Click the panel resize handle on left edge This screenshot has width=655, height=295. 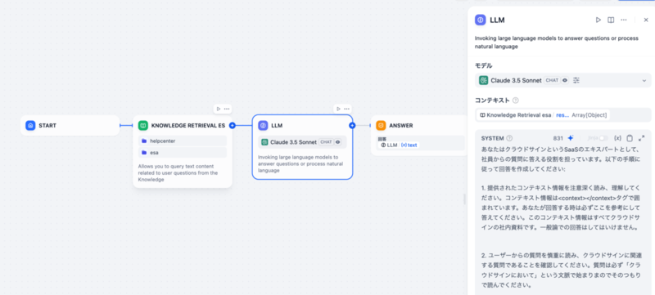(x=464, y=199)
